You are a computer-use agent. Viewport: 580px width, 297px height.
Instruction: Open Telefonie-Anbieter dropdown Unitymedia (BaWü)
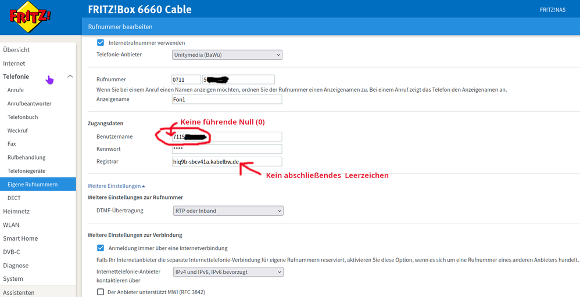tap(227, 55)
